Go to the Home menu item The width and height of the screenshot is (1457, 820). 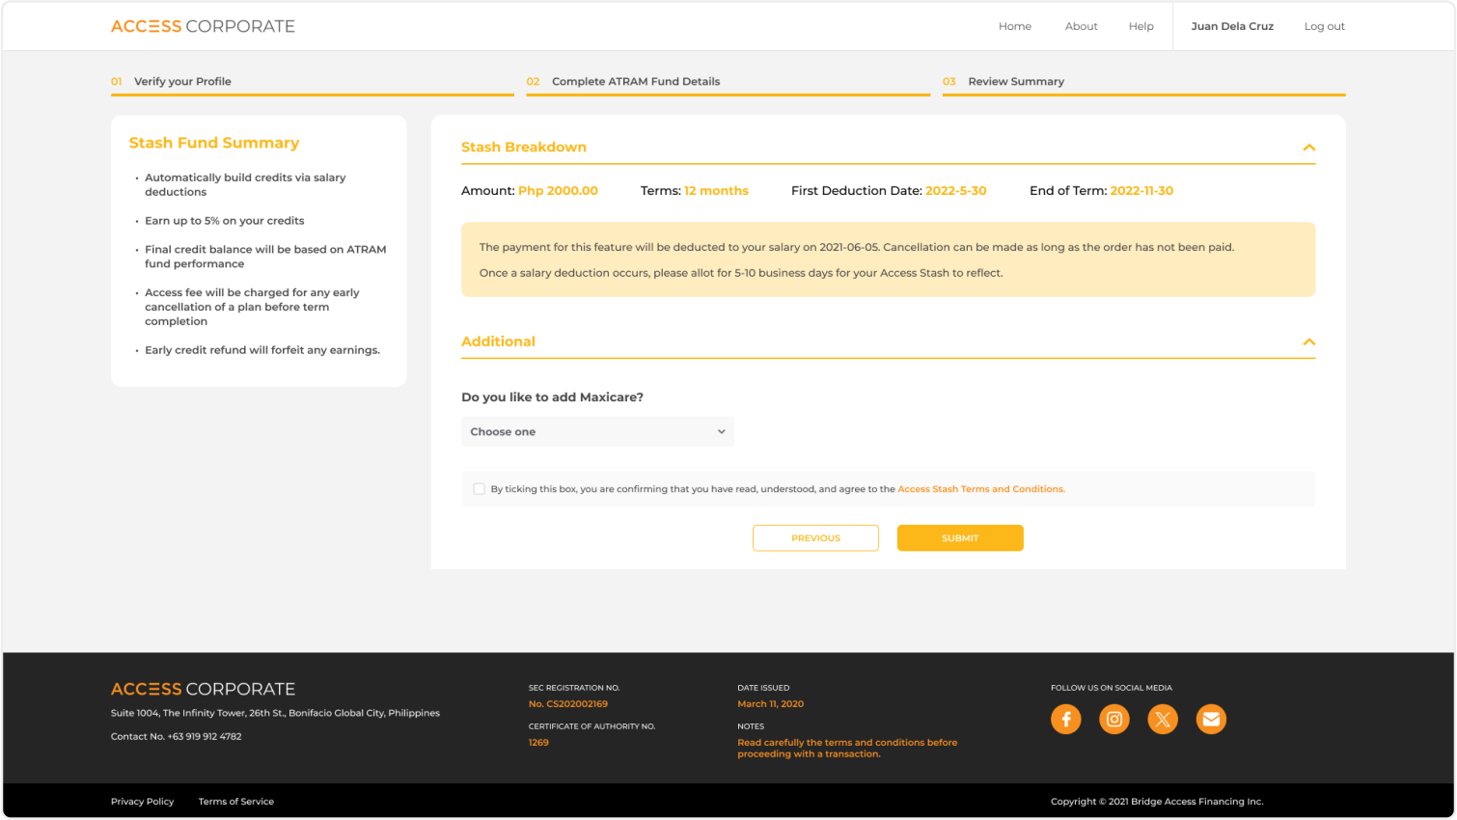coord(1014,26)
